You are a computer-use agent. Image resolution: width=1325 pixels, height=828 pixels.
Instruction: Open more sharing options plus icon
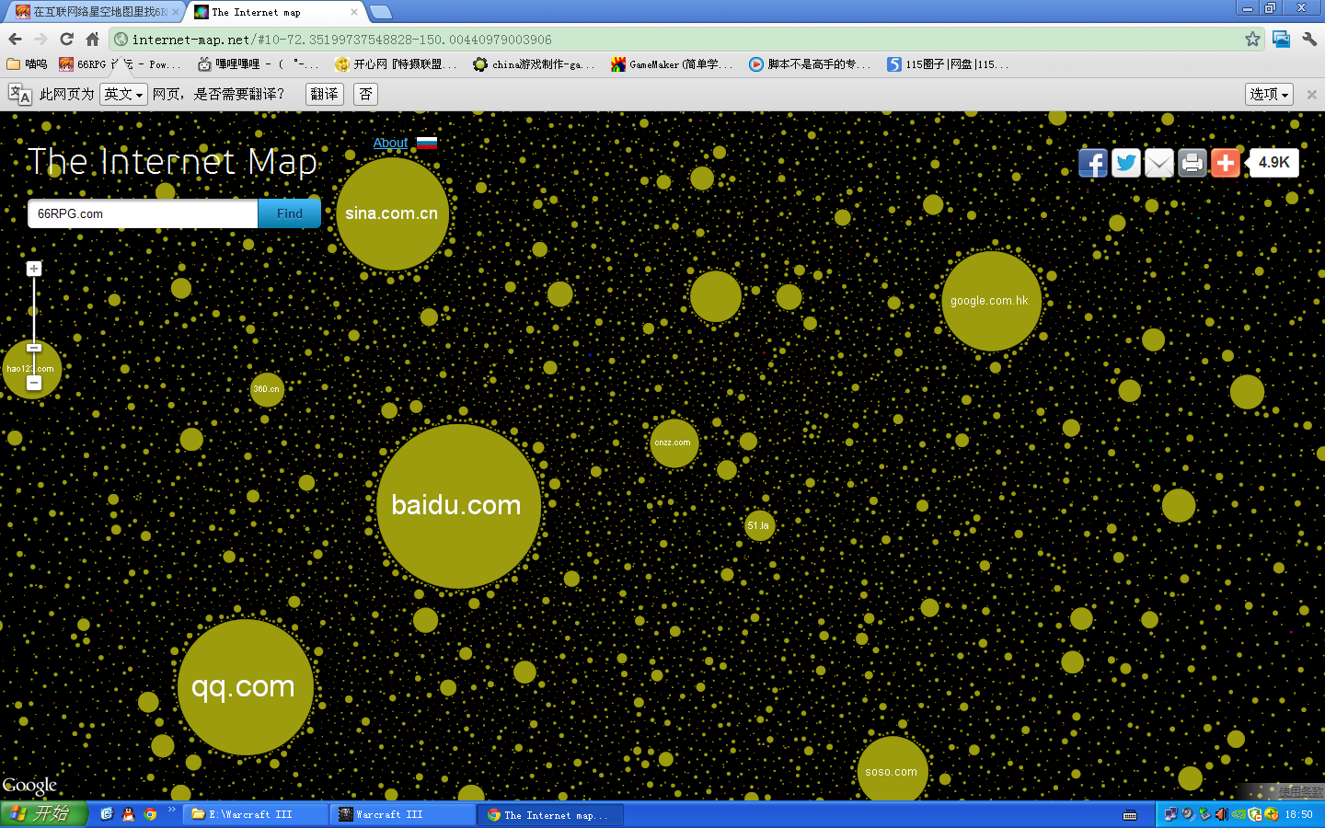tap(1225, 163)
